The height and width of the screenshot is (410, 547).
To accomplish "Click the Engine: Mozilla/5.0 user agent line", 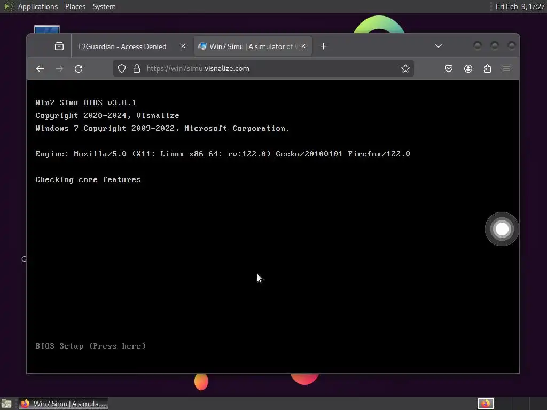I will 223,154.
